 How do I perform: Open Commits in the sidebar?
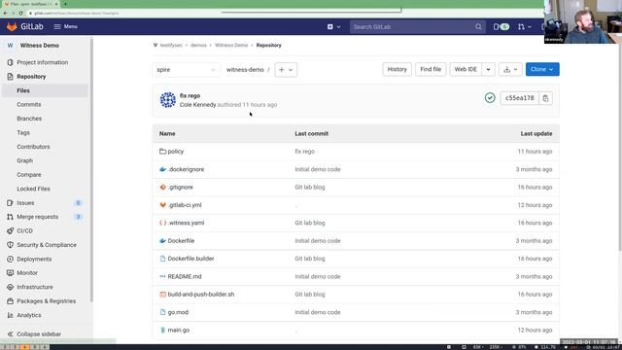(29, 104)
